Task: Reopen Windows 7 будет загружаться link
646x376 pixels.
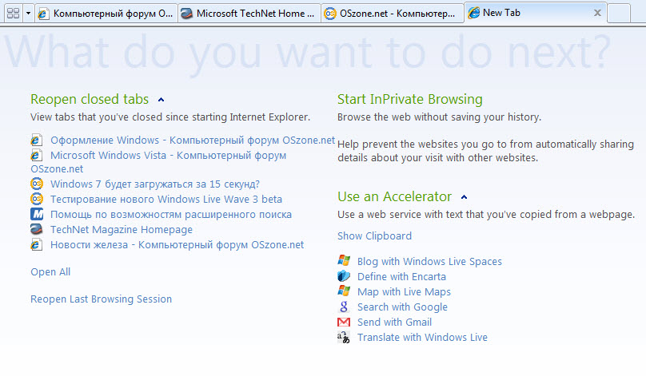Action: click(x=155, y=184)
